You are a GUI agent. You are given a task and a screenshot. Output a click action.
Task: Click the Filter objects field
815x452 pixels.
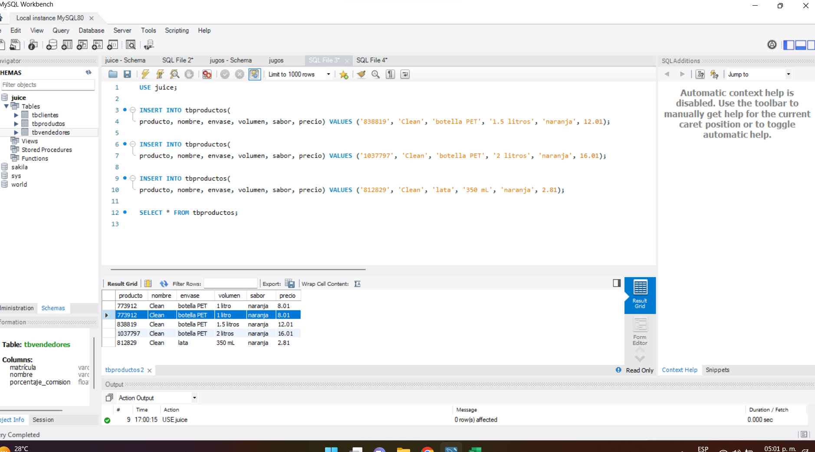(47, 85)
